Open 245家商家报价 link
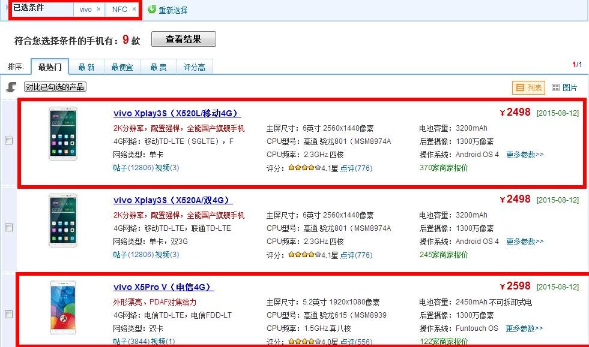589x347 pixels. pyautogui.click(x=444, y=255)
